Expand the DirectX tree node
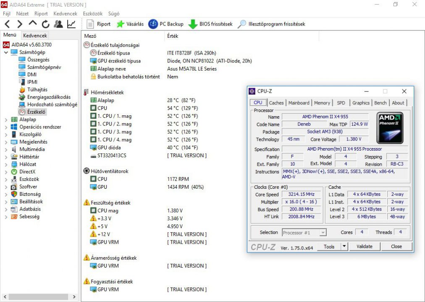425x302 pixels. point(6,172)
